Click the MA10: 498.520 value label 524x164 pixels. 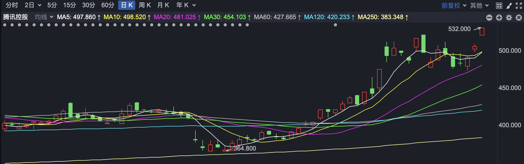127,17
